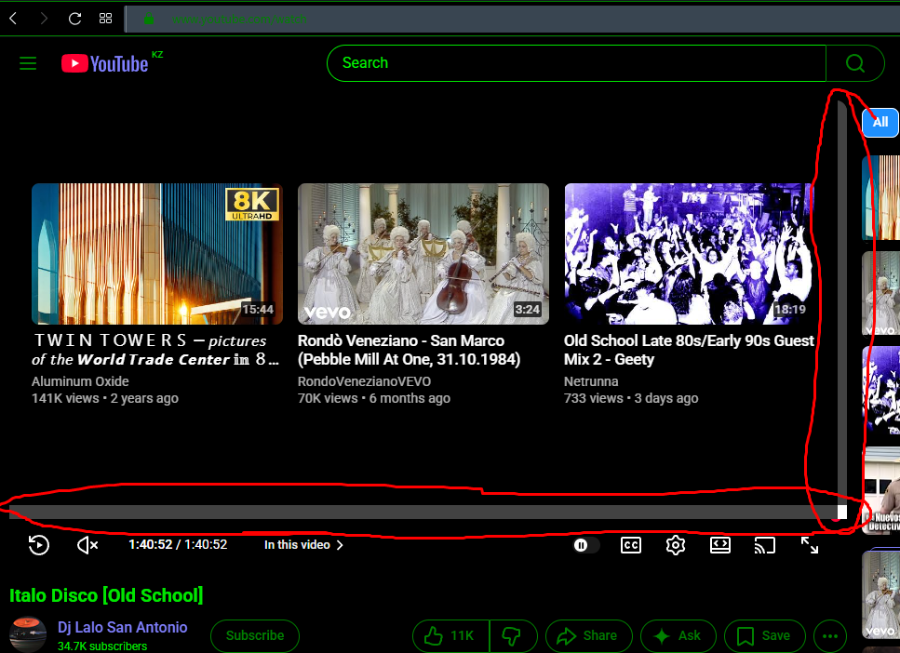Click the Netrunna channel name
Screen dimensions: 900x653
click(x=591, y=381)
